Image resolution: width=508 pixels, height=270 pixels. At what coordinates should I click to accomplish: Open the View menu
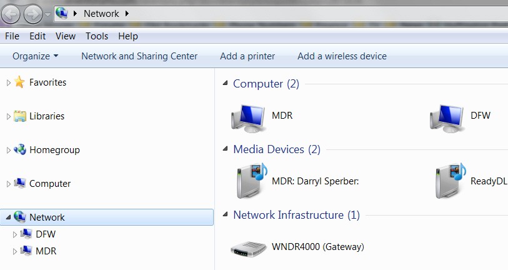point(66,36)
